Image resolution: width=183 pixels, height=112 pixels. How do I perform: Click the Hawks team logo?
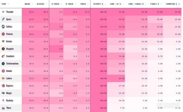point(3,71)
